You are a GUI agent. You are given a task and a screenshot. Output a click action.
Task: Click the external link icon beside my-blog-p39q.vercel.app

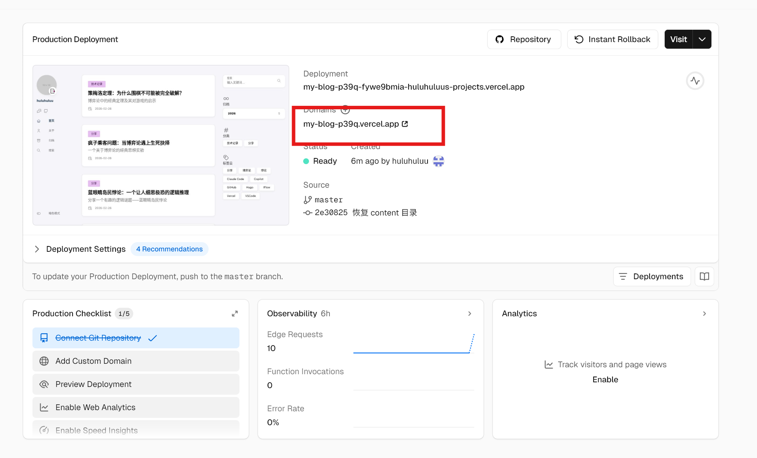click(x=405, y=124)
